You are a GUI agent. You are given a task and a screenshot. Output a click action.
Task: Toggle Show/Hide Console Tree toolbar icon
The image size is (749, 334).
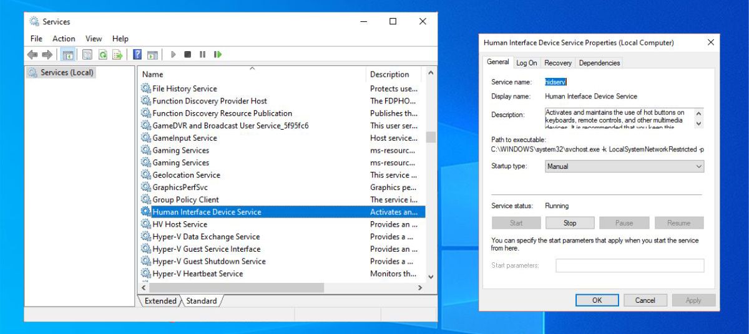pos(68,55)
